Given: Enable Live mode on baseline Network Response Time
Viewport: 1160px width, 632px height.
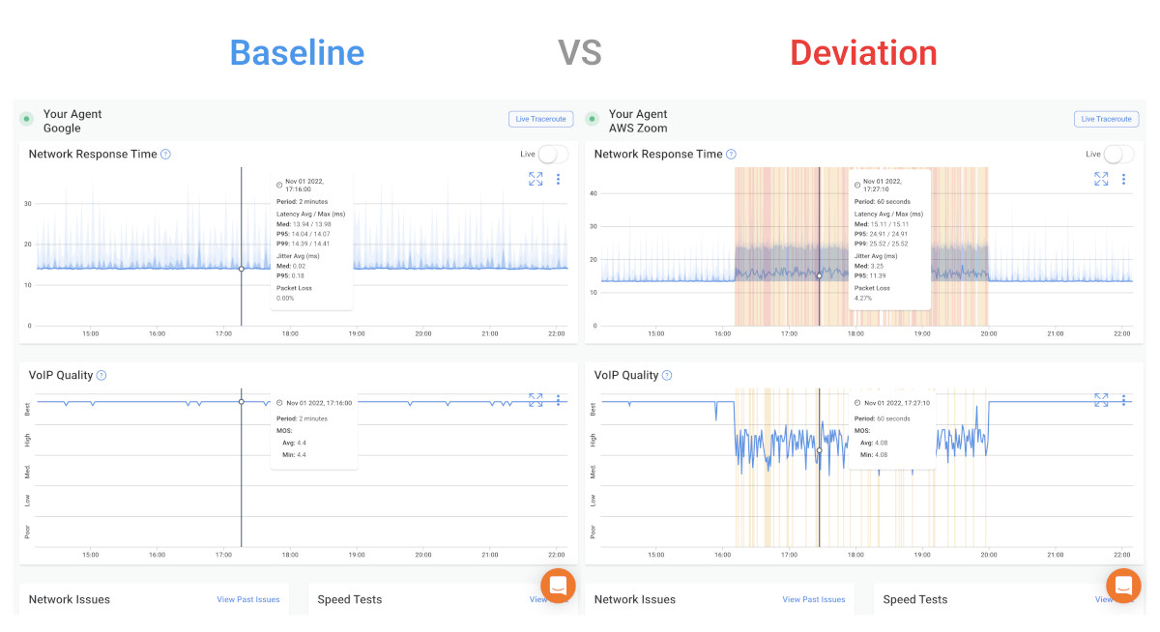Looking at the screenshot, I should (553, 154).
